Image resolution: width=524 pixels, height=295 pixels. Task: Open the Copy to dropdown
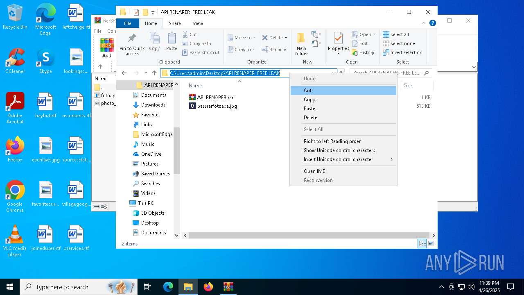[241, 50]
